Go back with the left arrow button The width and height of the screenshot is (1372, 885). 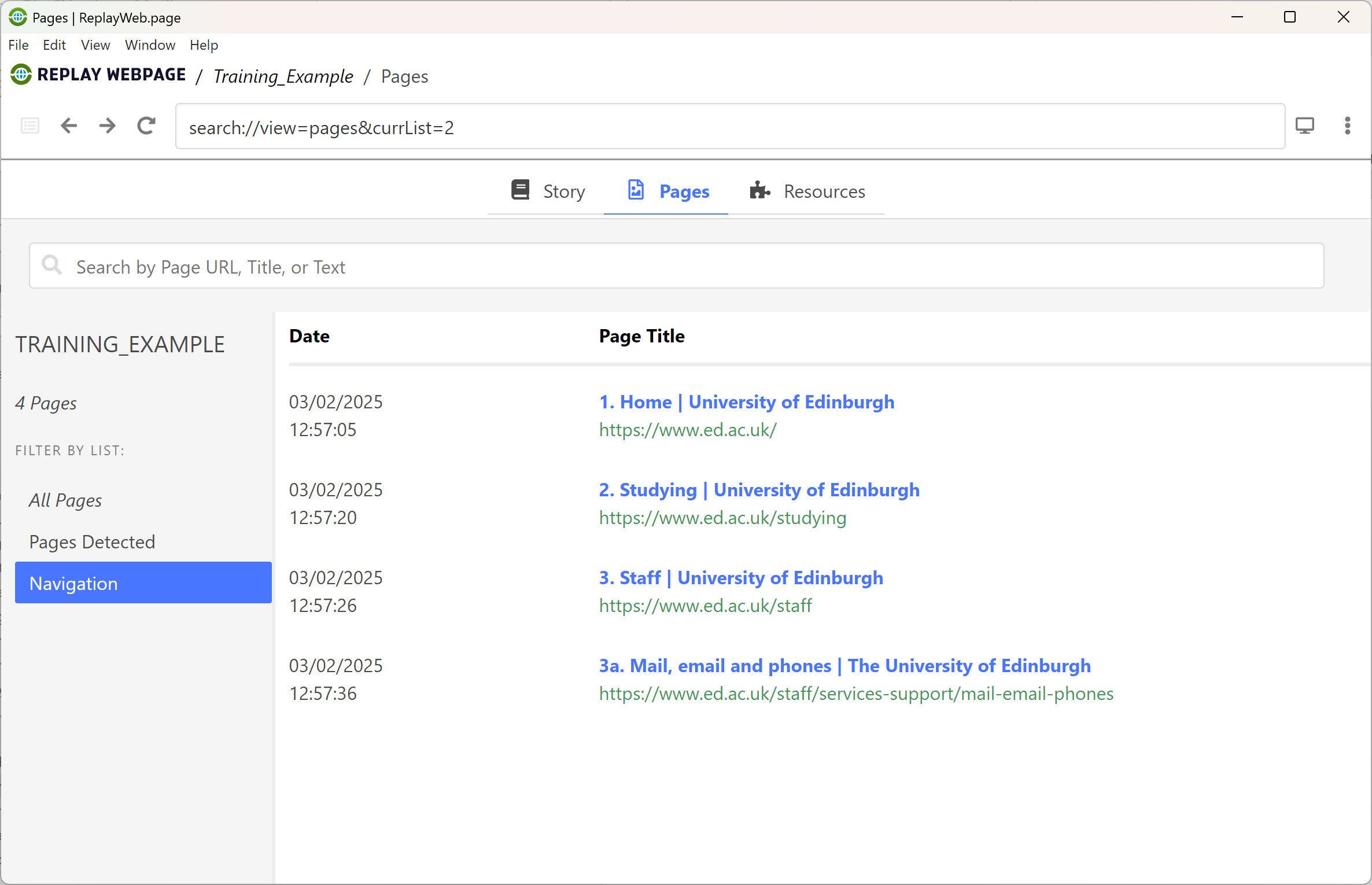click(x=69, y=126)
